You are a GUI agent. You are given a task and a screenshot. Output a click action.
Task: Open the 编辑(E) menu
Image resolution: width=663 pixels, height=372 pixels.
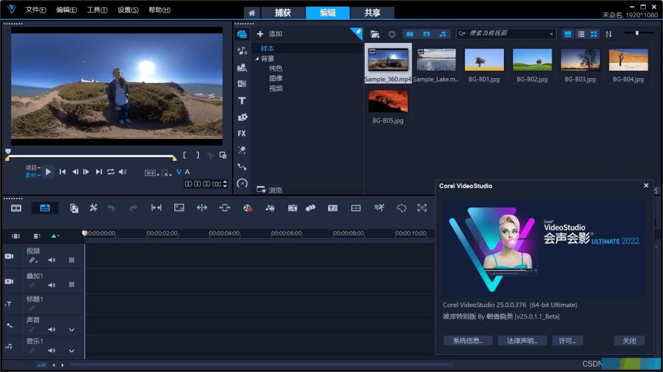[x=66, y=10]
